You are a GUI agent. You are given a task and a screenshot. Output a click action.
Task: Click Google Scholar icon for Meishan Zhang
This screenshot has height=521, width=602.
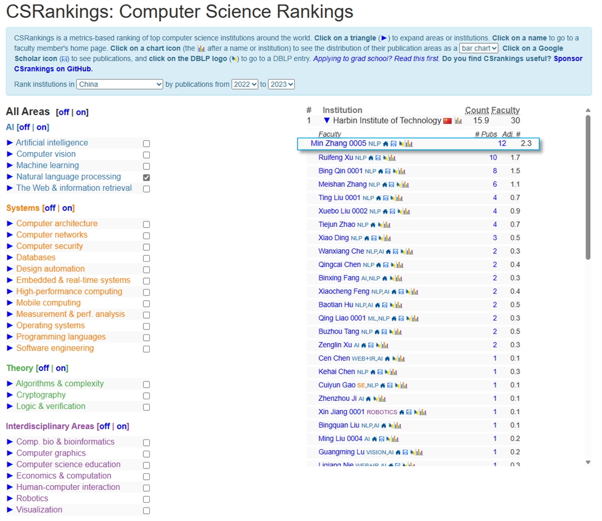[x=392, y=184]
